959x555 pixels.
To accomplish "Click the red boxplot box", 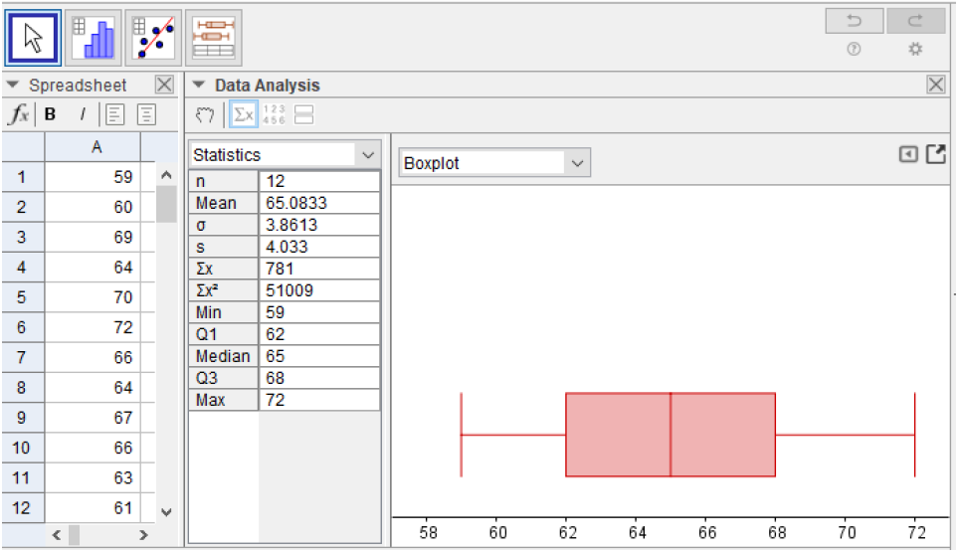I will point(671,435).
